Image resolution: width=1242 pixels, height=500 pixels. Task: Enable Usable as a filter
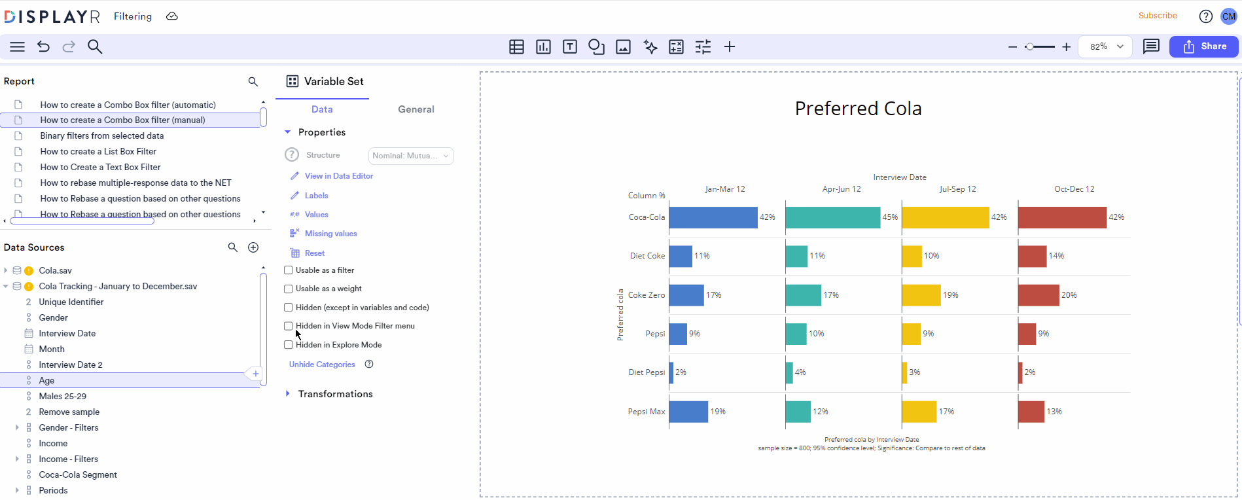289,270
